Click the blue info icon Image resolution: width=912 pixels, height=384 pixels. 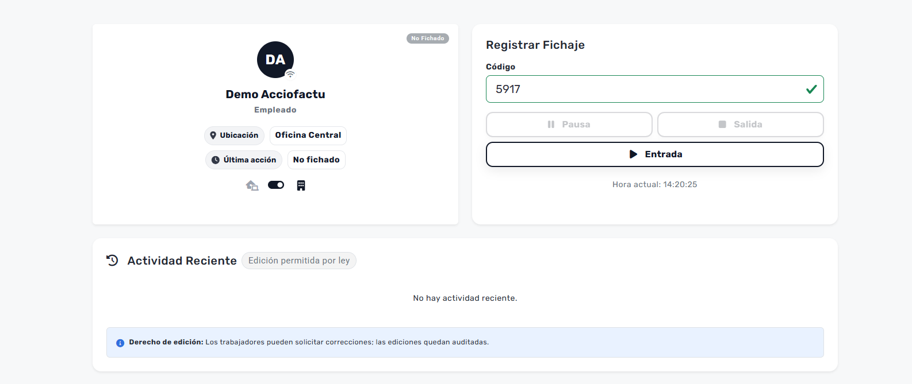tap(120, 343)
